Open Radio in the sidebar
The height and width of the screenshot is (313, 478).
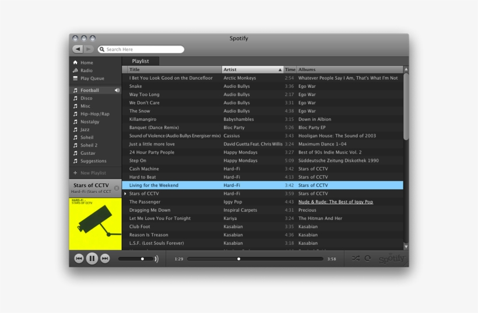click(86, 70)
